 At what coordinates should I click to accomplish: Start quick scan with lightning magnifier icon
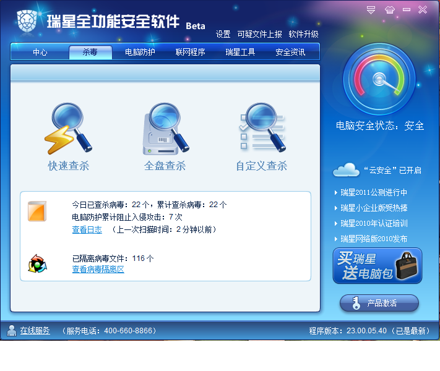point(68,129)
